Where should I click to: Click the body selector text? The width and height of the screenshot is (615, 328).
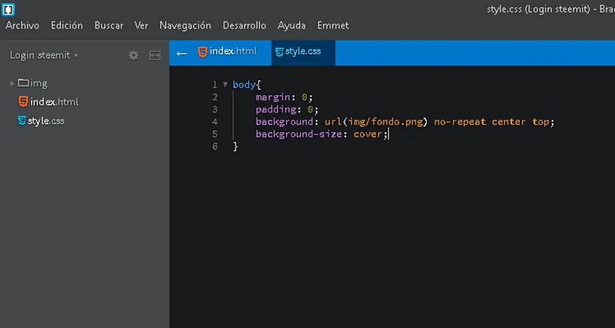(244, 85)
